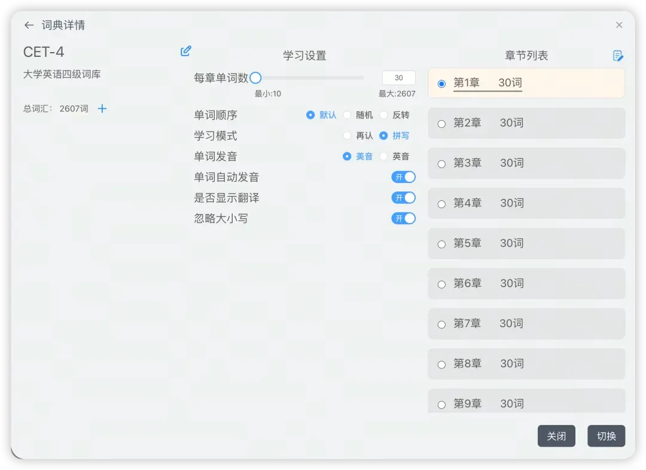646x470 pixels.
Task: Select 随机 word order
Action: pyautogui.click(x=358, y=115)
